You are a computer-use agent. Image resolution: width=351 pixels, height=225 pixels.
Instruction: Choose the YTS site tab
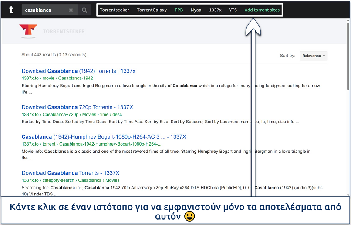click(233, 10)
